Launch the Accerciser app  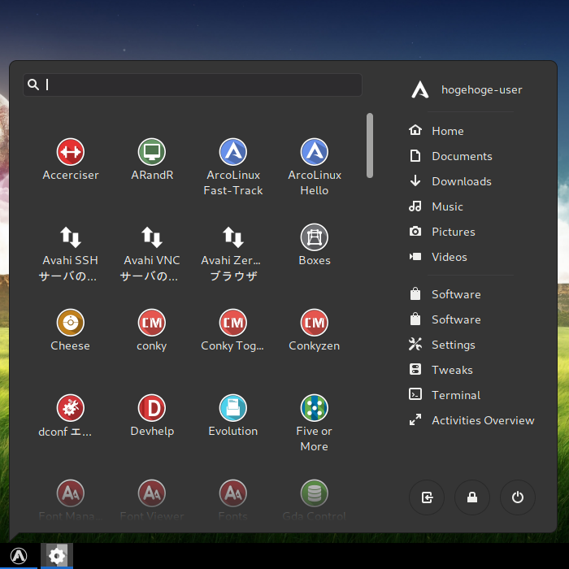coord(71,159)
